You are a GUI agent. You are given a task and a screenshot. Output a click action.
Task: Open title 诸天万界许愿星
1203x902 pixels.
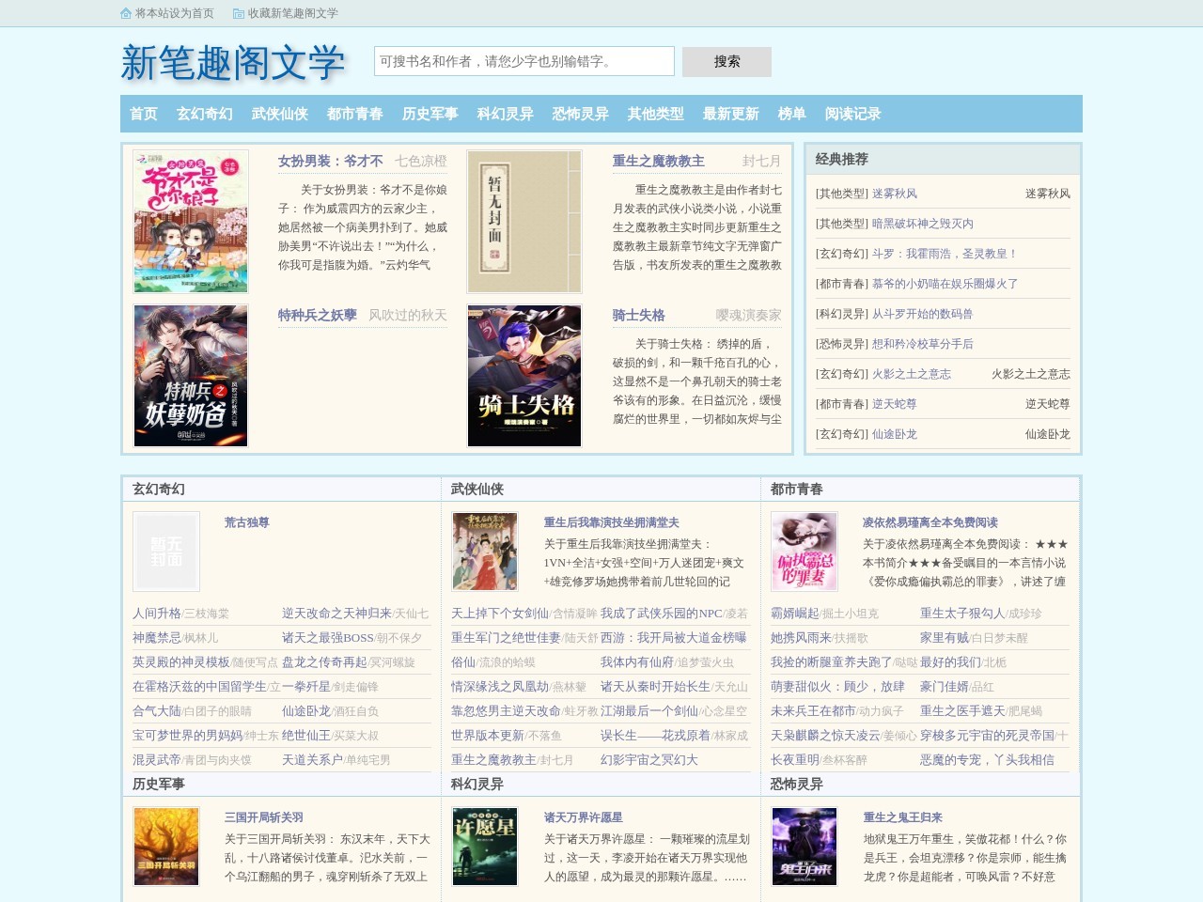[584, 817]
